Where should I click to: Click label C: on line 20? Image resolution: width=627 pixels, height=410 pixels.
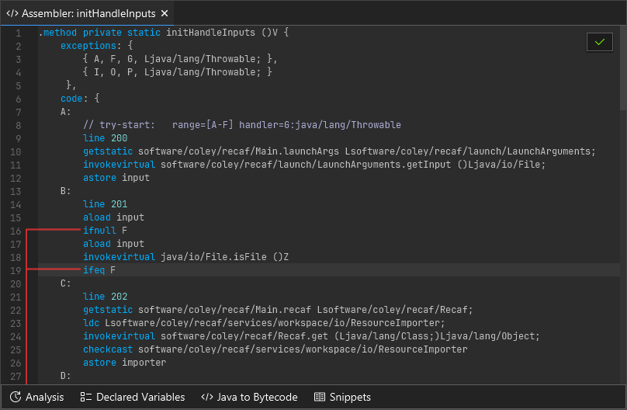click(x=66, y=283)
